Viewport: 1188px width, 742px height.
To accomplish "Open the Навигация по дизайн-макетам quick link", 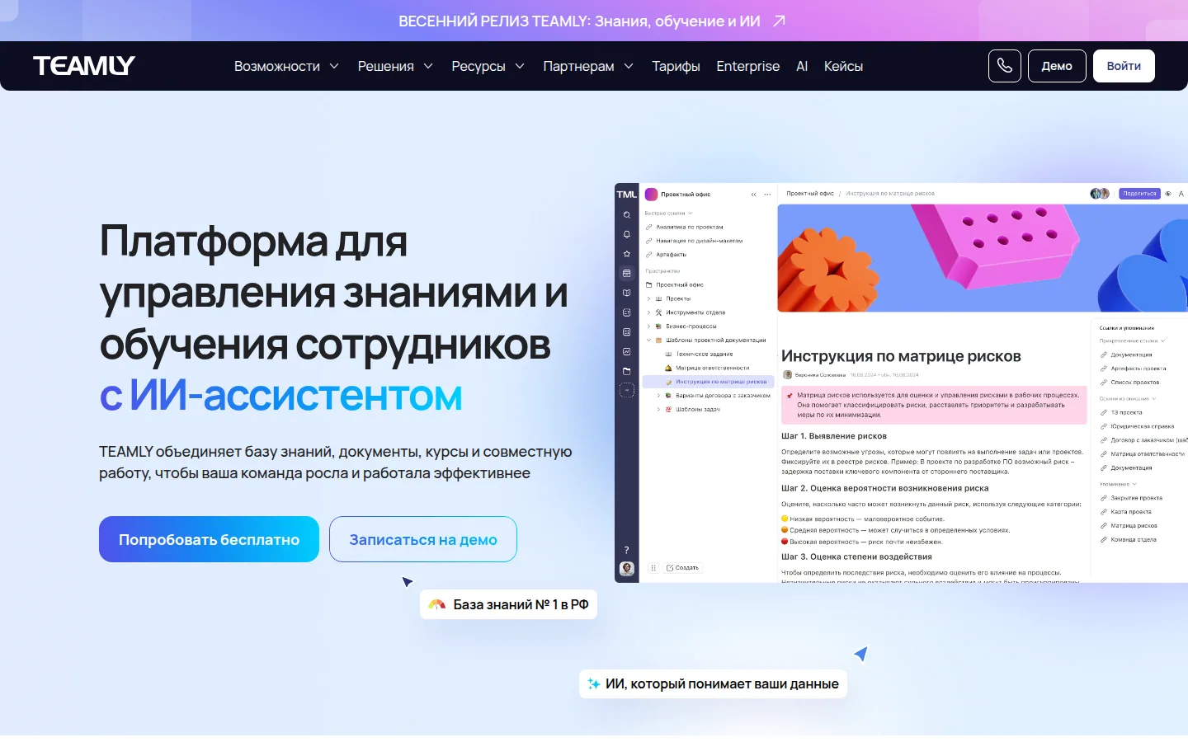I will [x=700, y=241].
